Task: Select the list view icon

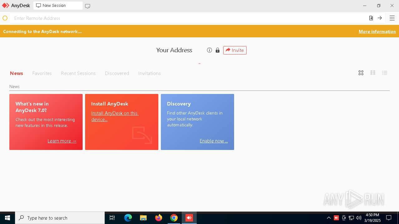Action: click(x=385, y=73)
